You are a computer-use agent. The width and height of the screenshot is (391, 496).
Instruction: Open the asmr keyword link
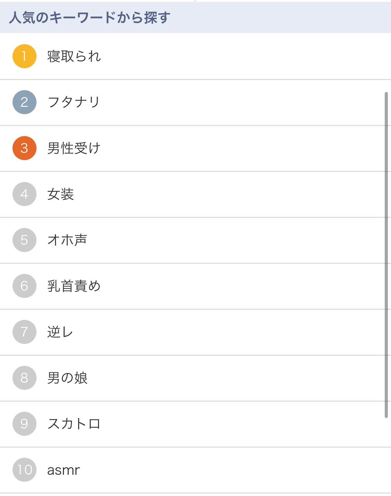point(64,470)
